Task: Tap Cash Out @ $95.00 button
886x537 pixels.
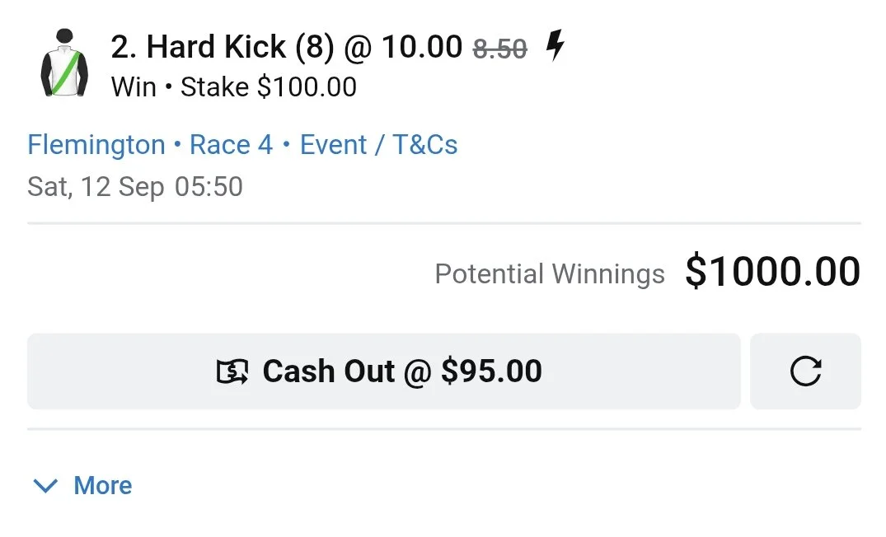Action: click(x=384, y=371)
